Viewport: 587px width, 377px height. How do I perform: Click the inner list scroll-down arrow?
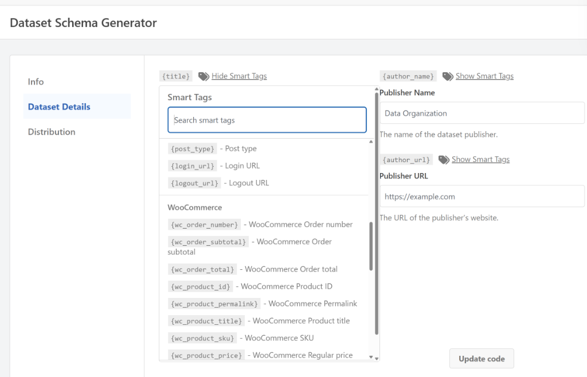point(371,357)
